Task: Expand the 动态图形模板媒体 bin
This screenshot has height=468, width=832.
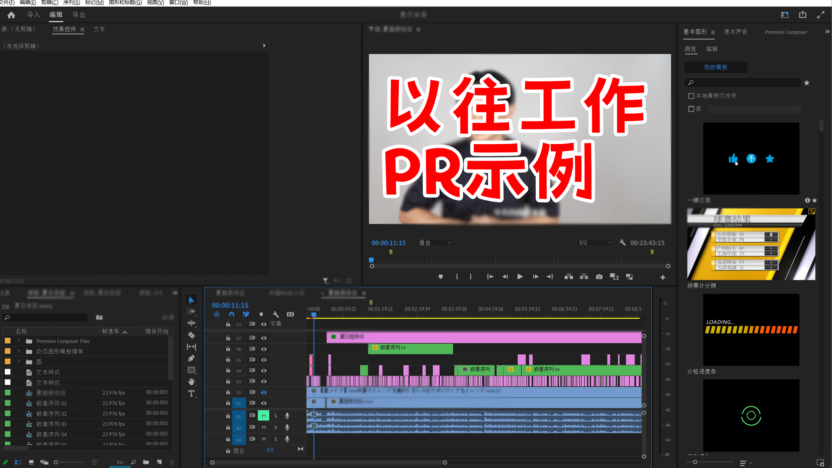Action: (x=19, y=351)
